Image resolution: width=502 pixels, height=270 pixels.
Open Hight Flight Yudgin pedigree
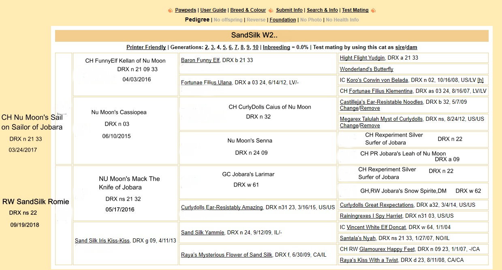[x=362, y=58]
